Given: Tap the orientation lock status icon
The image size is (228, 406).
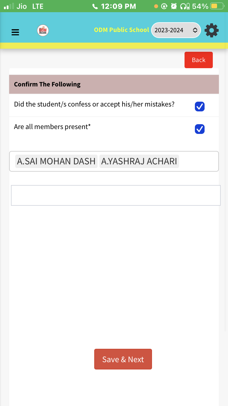Looking at the screenshot, I should [x=164, y=6].
